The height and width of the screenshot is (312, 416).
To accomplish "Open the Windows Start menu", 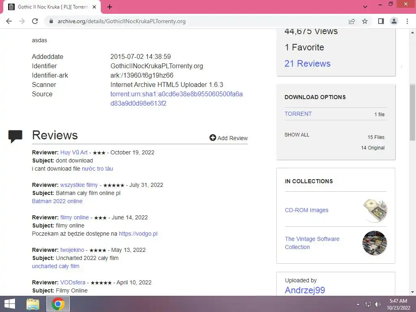I will pyautogui.click(x=10, y=304).
